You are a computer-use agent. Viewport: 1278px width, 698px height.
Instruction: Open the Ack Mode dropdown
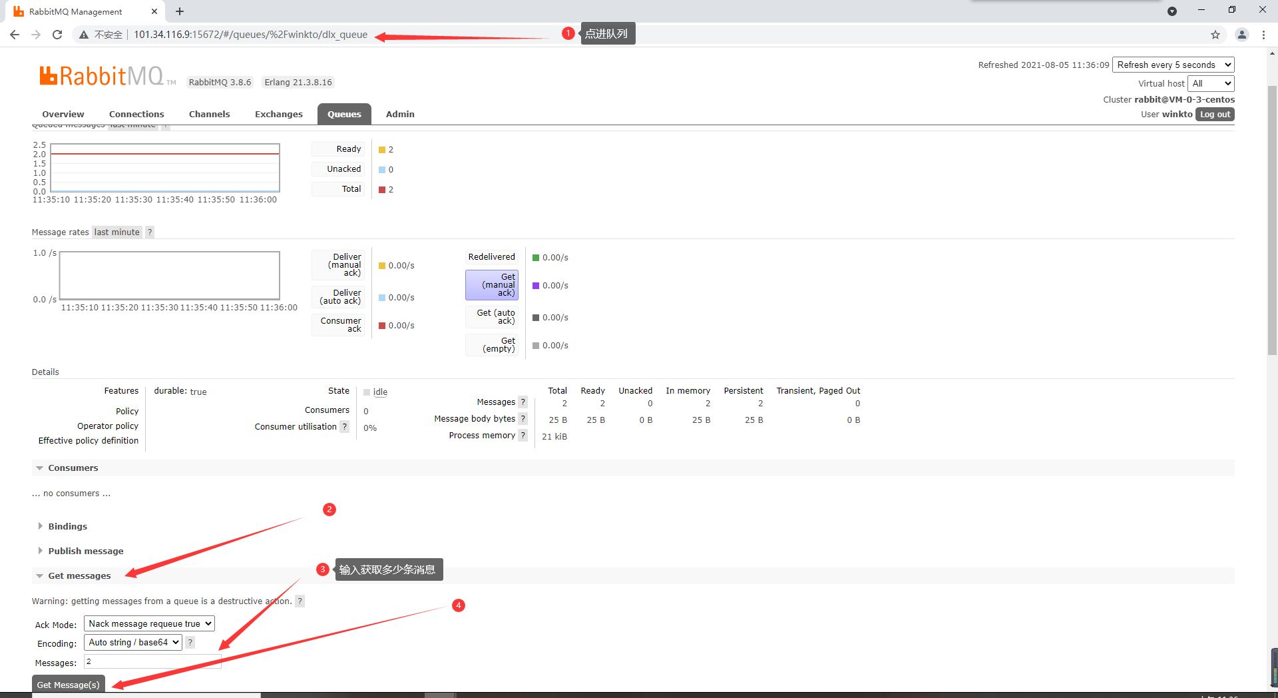(149, 624)
